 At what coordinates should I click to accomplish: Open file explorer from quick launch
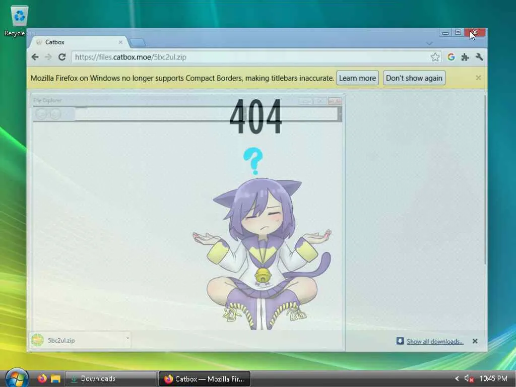[x=55, y=378]
